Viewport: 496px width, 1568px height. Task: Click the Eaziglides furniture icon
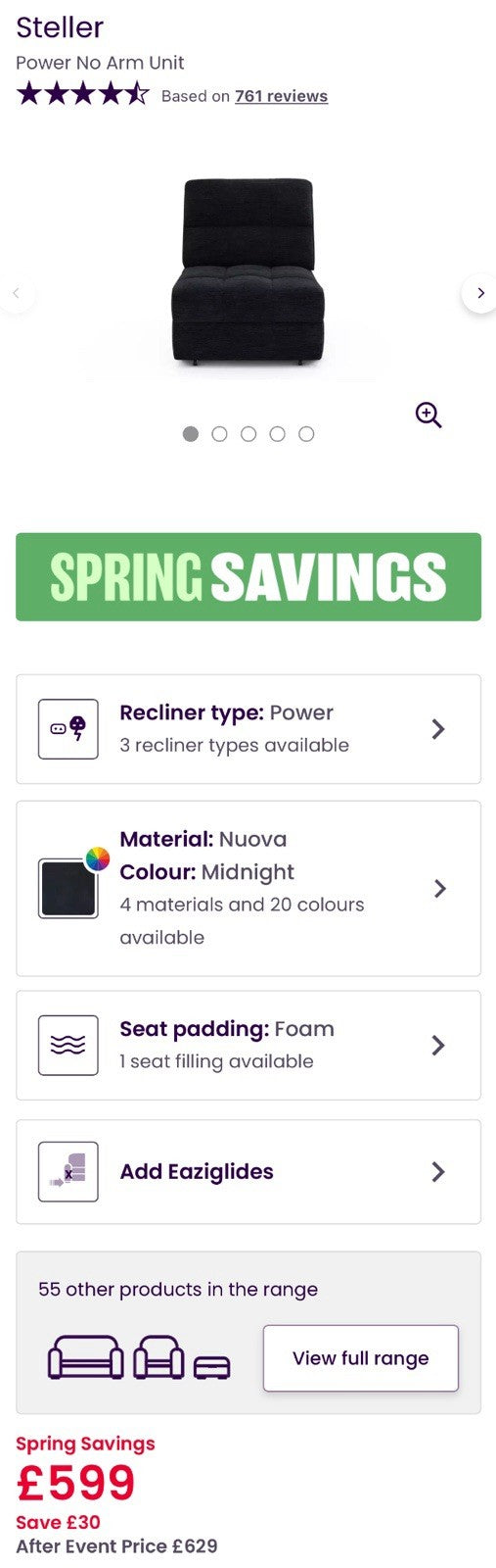(68, 1172)
